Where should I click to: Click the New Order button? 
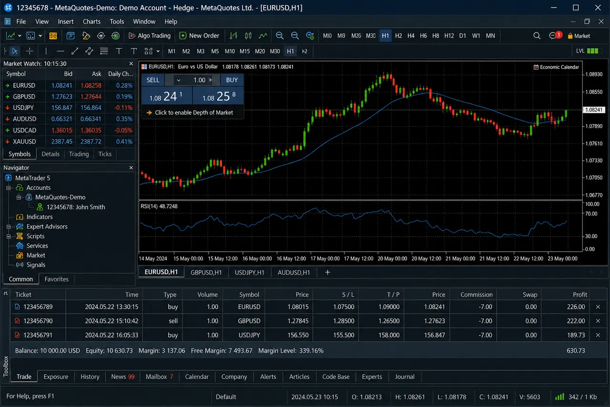199,36
